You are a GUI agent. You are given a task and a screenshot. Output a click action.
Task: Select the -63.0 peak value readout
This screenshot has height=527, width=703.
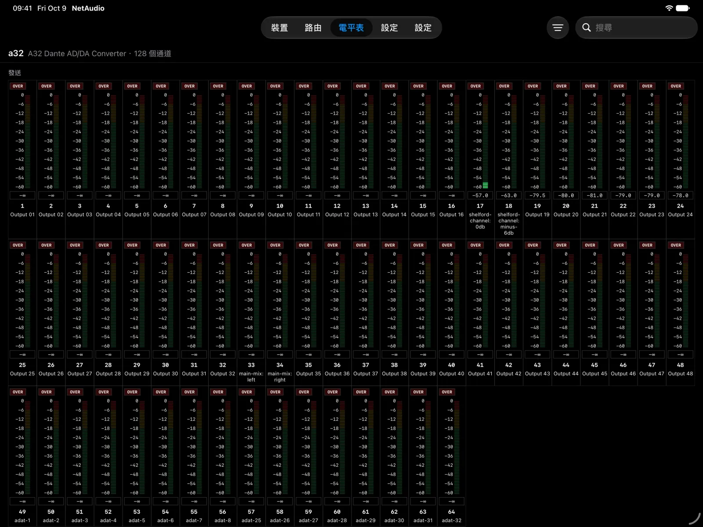509,195
